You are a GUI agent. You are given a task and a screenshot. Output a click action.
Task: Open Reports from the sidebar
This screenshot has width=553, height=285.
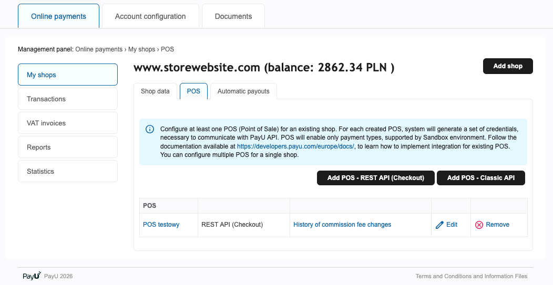pos(68,147)
